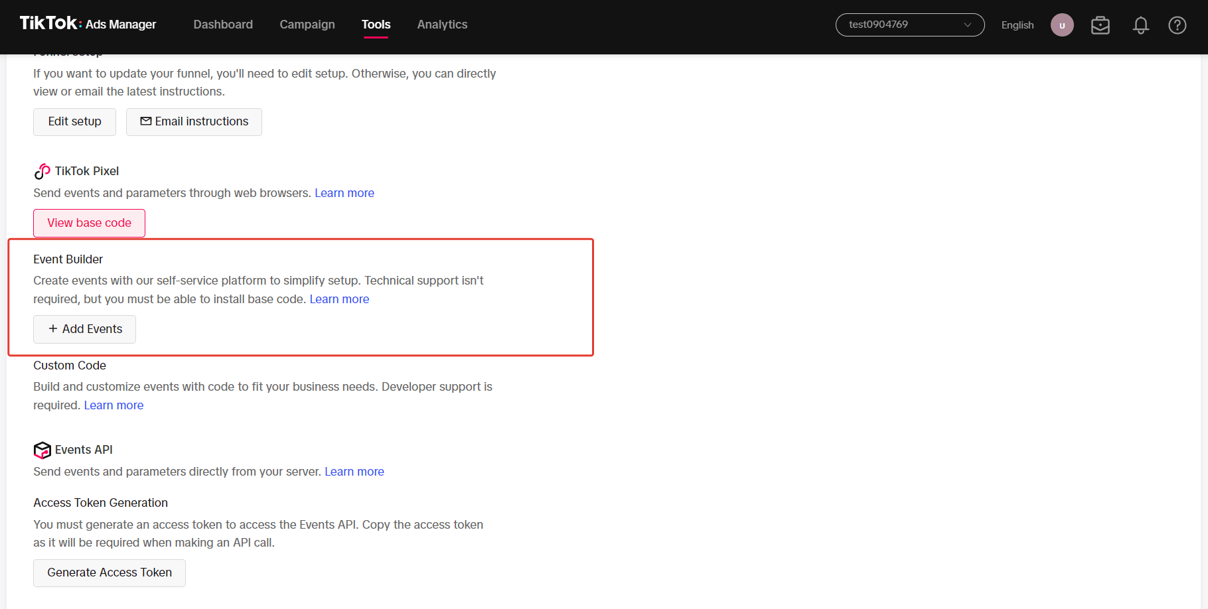Click the help question mark icon
1208x609 pixels.
coord(1177,25)
